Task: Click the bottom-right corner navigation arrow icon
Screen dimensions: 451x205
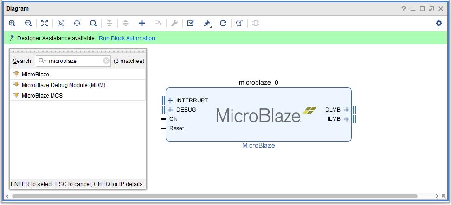Action: click(x=444, y=196)
